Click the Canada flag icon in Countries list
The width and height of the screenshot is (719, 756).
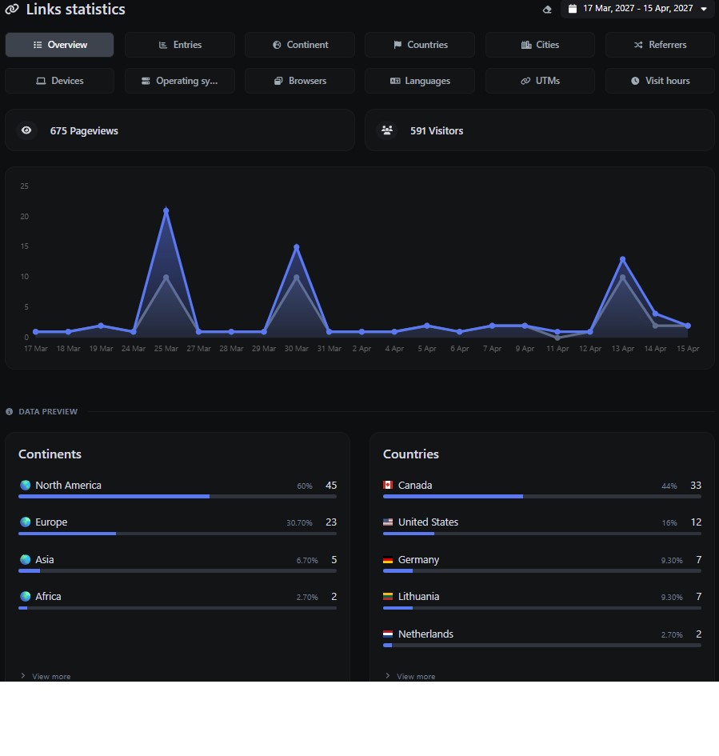[390, 485]
